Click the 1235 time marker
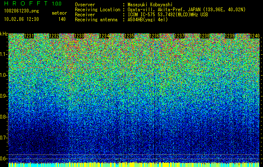Viewport: 263px width, 167px height. (129, 36)
